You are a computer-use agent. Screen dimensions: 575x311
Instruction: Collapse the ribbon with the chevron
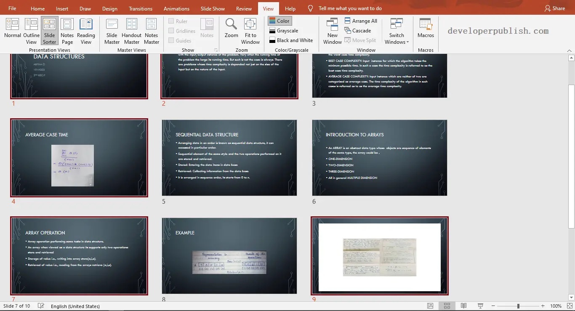point(569,50)
